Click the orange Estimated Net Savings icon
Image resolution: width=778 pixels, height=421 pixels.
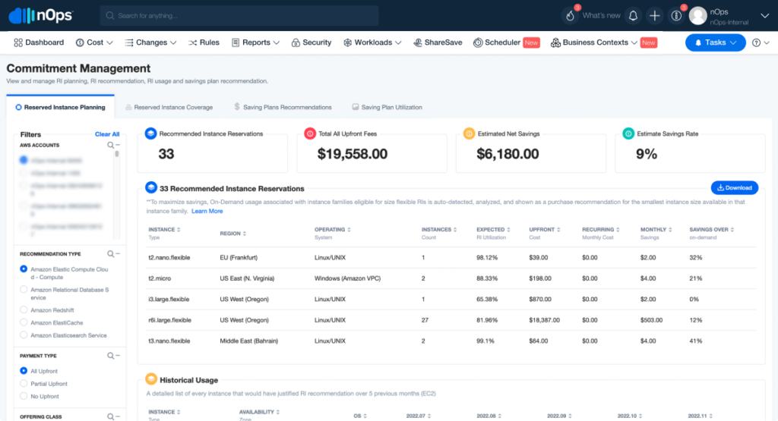[469, 134]
